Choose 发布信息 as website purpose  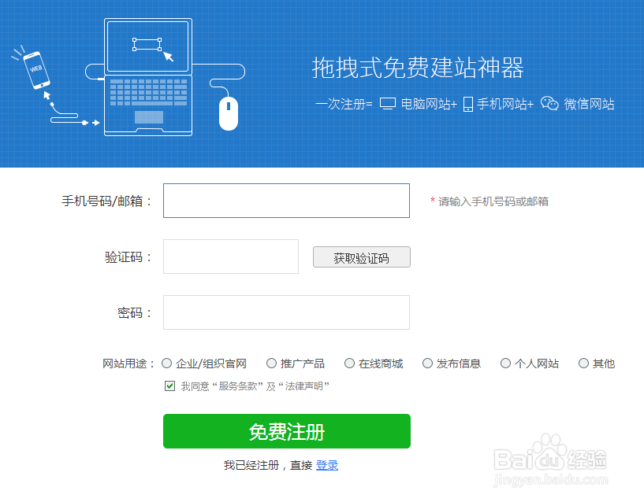(x=427, y=364)
